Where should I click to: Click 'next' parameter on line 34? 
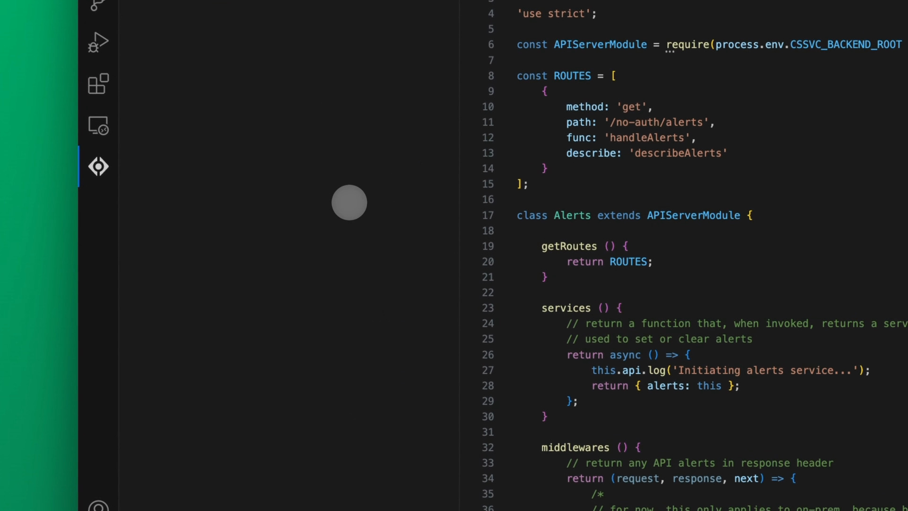pyautogui.click(x=746, y=479)
